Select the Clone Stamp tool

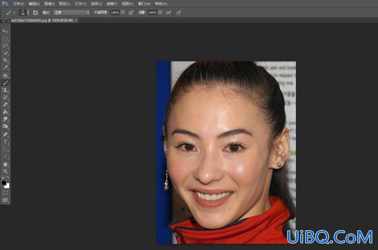[x=5, y=90]
